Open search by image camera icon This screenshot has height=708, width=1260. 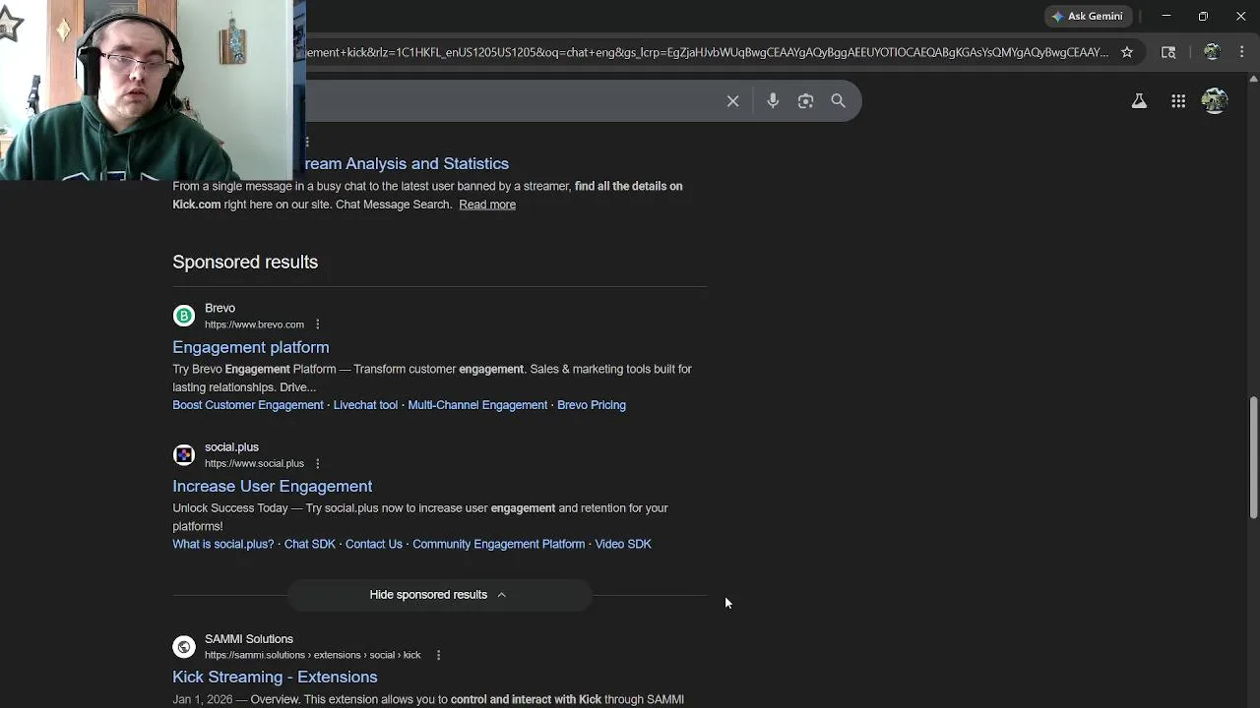click(x=805, y=100)
